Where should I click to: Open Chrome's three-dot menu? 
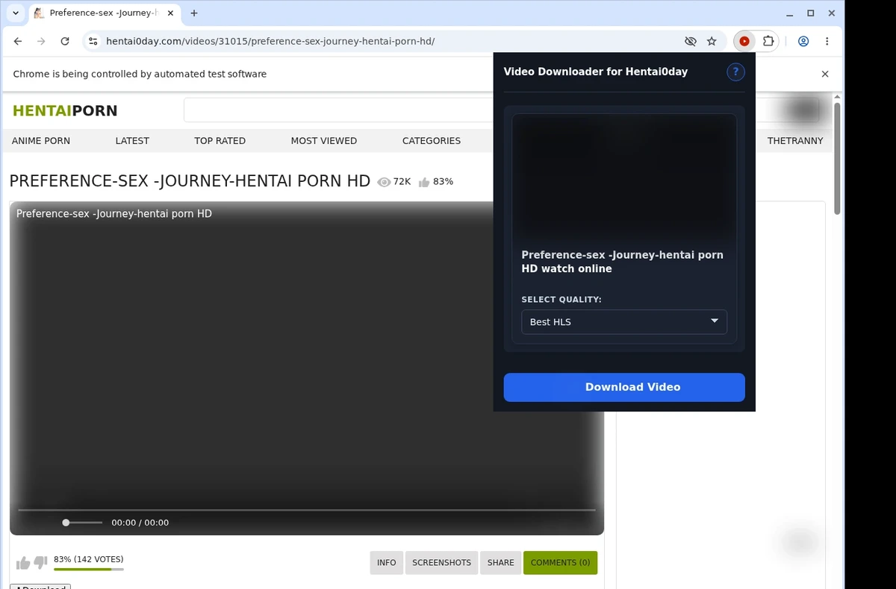tap(827, 42)
